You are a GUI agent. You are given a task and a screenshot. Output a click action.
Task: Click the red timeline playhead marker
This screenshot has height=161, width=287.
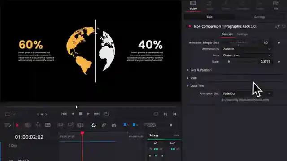(x=83, y=133)
